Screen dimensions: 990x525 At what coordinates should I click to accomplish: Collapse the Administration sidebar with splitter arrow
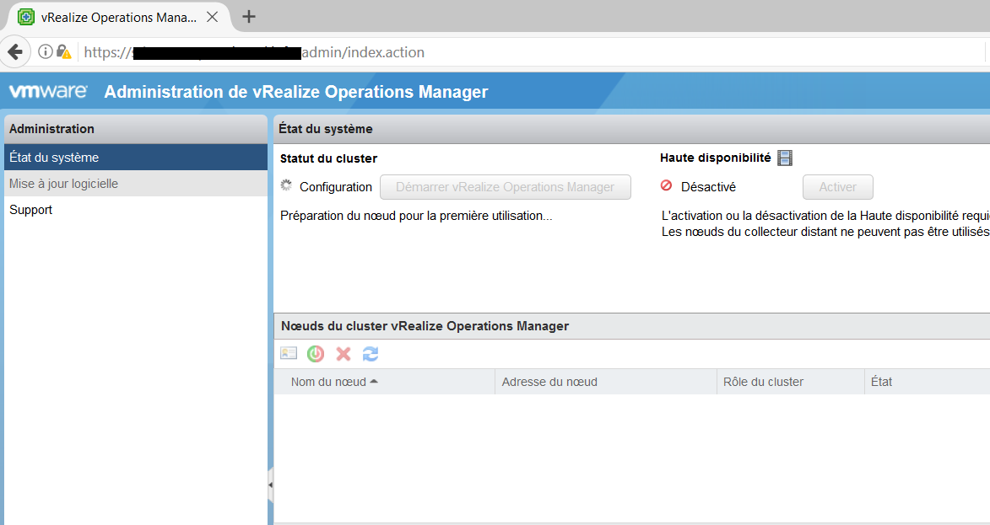point(270,485)
